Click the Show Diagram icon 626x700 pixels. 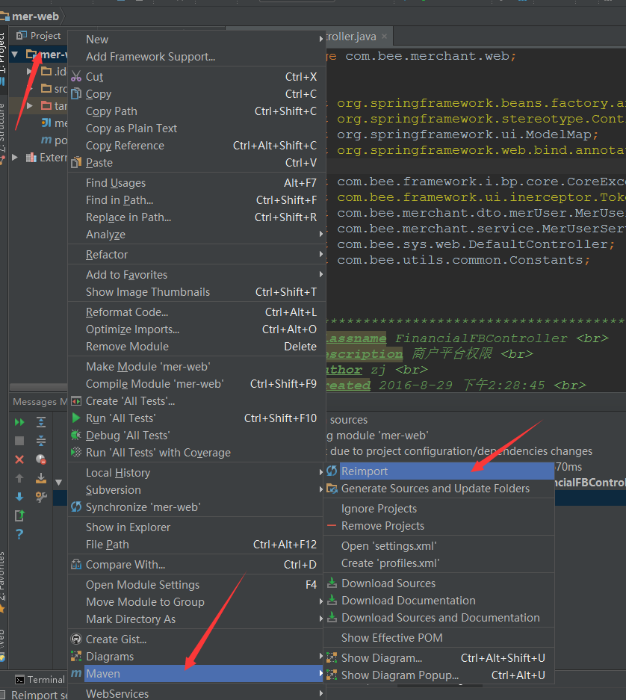pos(332,657)
